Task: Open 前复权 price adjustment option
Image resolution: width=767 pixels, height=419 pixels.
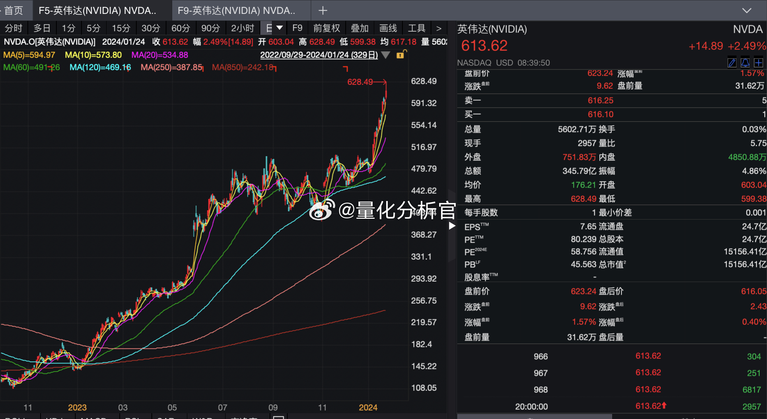Action: (x=327, y=28)
